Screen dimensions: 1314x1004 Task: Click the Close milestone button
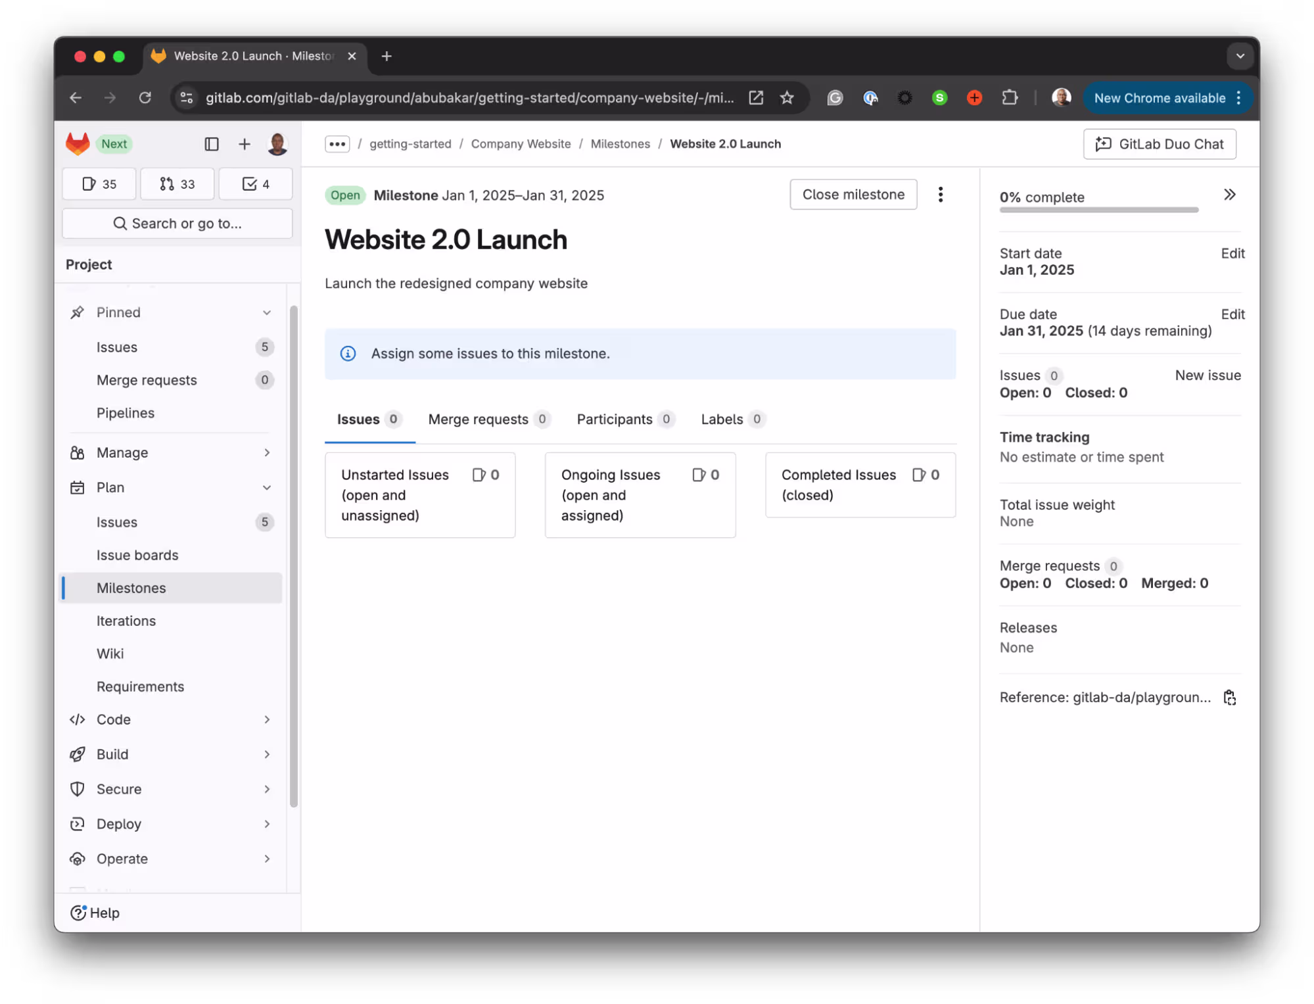point(853,194)
